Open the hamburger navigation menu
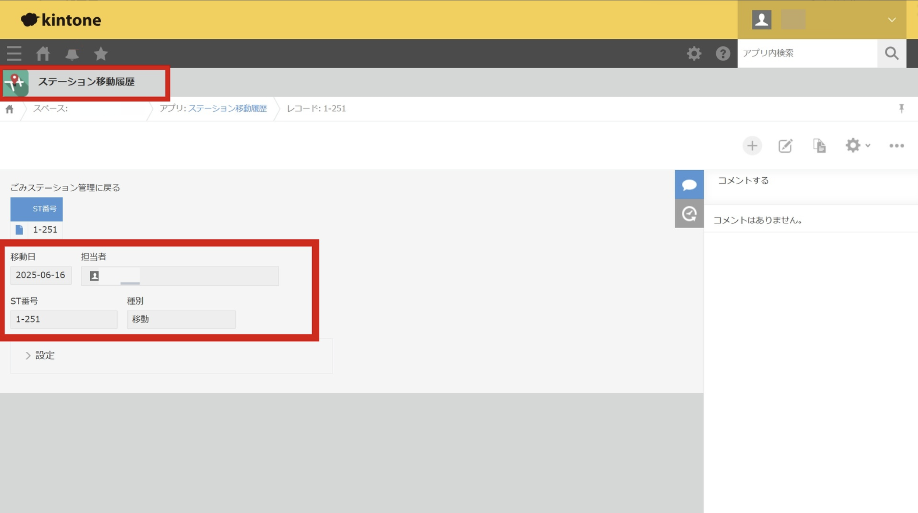Viewport: 918px width, 513px height. click(x=14, y=53)
